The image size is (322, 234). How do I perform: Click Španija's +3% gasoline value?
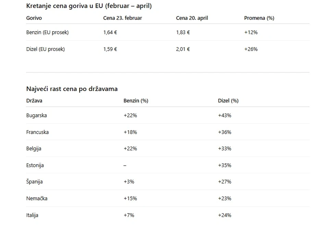(129, 182)
